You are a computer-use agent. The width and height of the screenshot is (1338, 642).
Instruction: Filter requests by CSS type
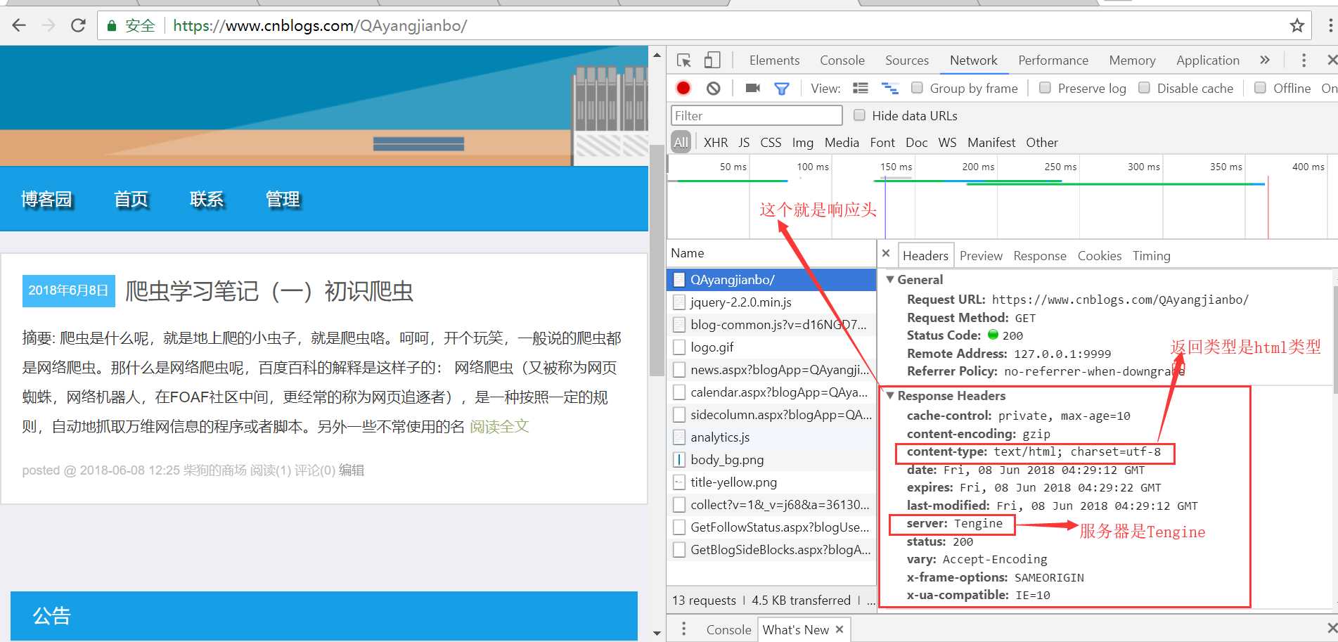[x=771, y=143]
